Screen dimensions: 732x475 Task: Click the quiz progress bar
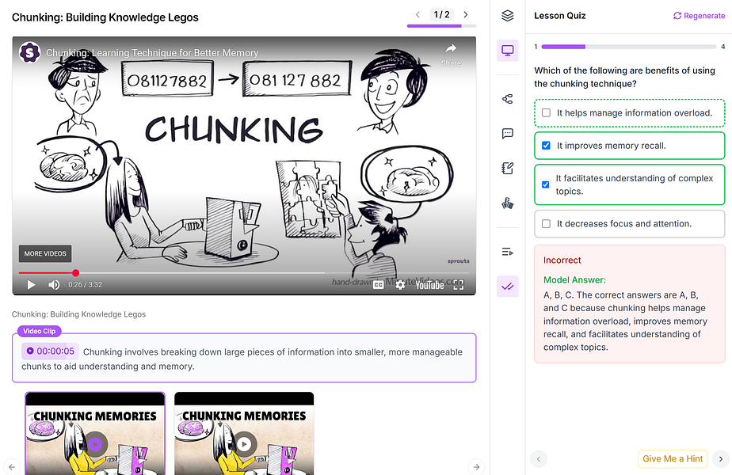(x=629, y=47)
